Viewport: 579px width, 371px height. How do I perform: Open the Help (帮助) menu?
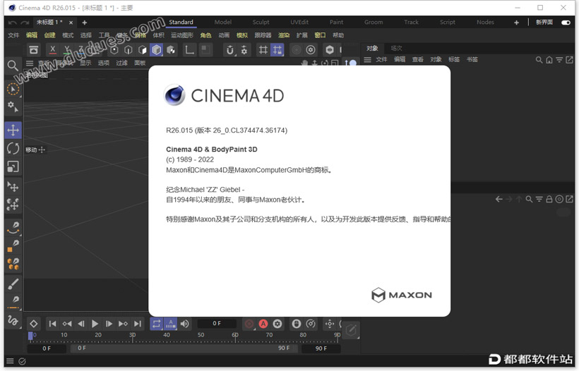[x=338, y=35]
